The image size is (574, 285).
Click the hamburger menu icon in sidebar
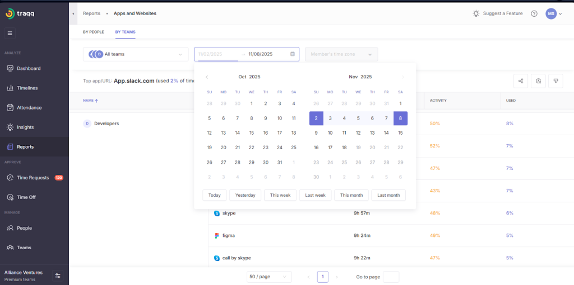pyautogui.click(x=10, y=33)
